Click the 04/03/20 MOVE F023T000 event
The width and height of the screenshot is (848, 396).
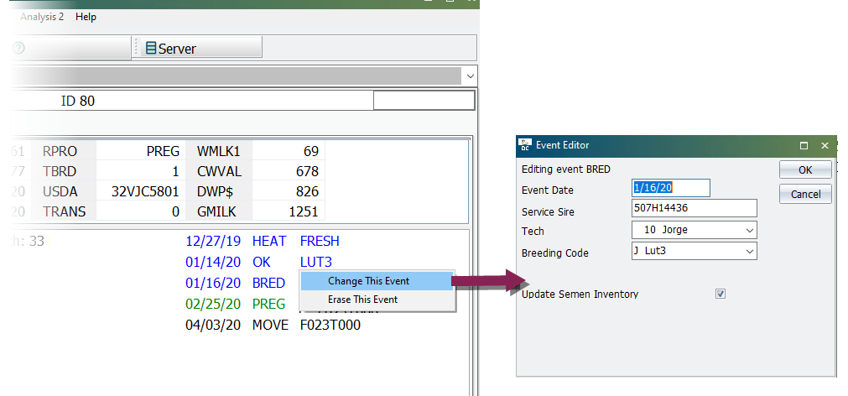pyautogui.click(x=273, y=326)
